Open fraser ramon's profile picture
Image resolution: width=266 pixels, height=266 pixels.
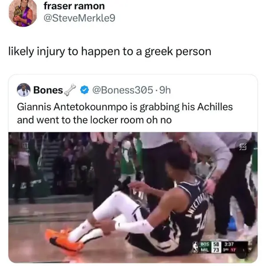(23, 13)
